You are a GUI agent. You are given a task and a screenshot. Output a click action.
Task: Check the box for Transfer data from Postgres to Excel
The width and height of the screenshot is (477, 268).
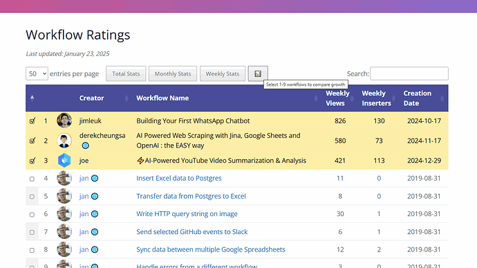[x=32, y=197]
